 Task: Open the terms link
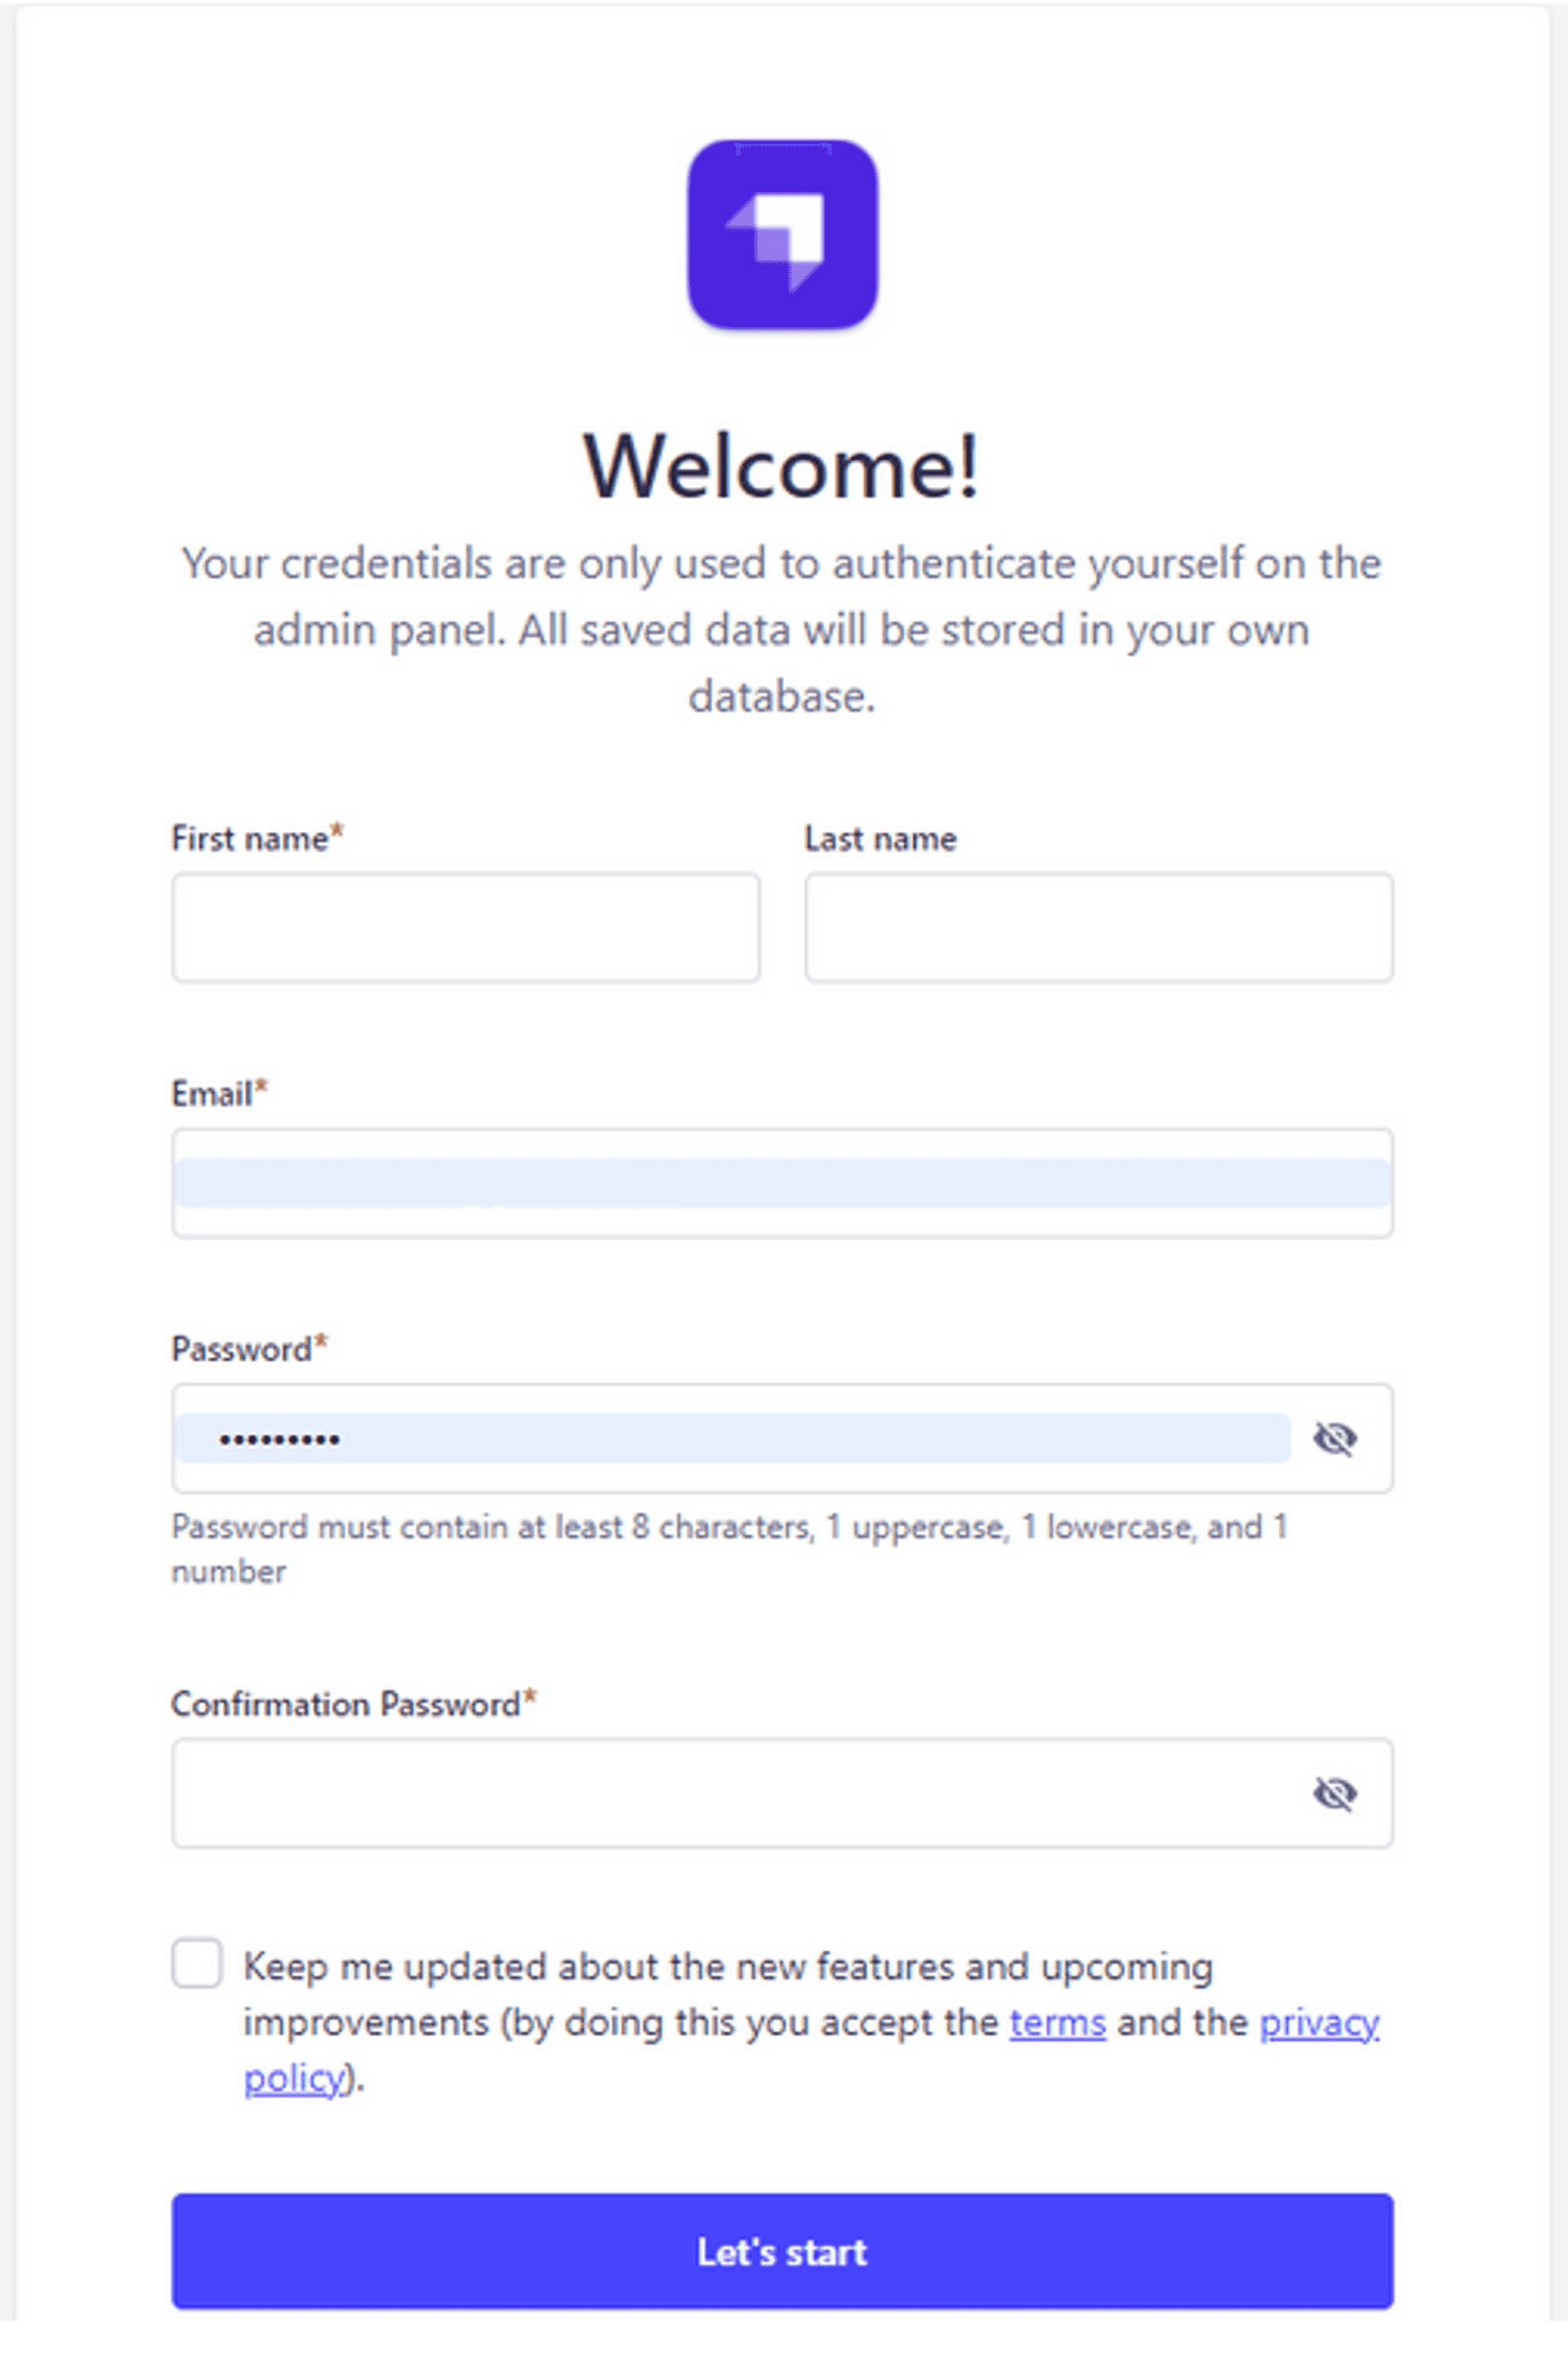1057,2022
